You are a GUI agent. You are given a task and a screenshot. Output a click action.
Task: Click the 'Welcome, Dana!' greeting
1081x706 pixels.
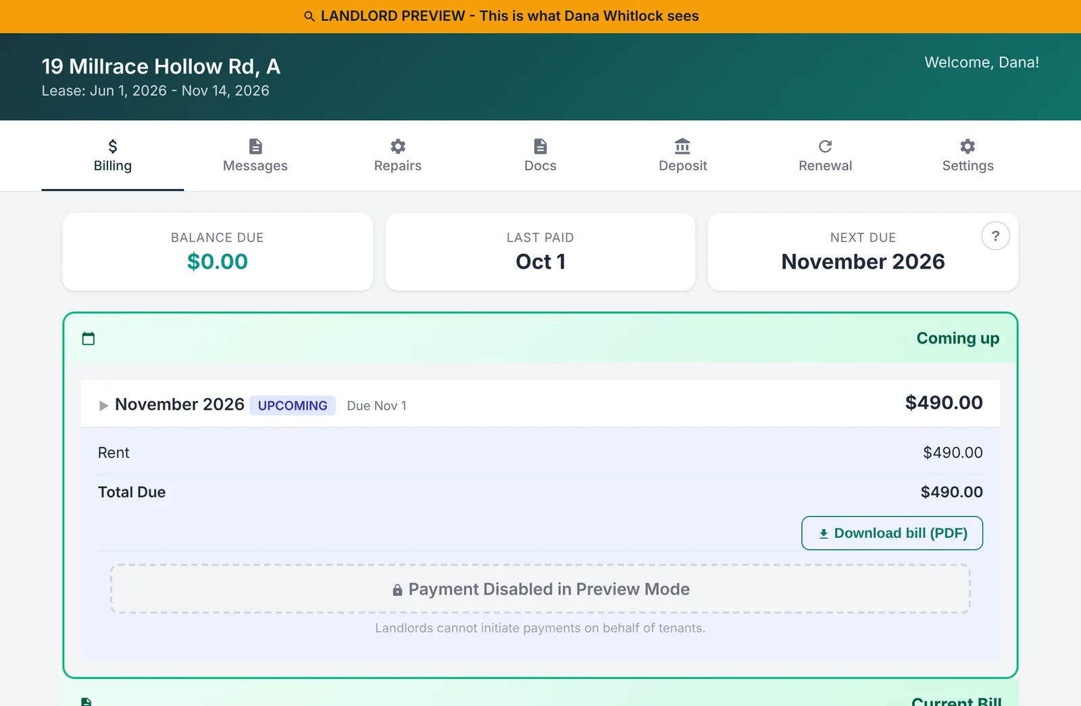(982, 62)
